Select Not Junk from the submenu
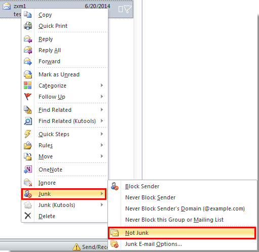 click(182, 233)
